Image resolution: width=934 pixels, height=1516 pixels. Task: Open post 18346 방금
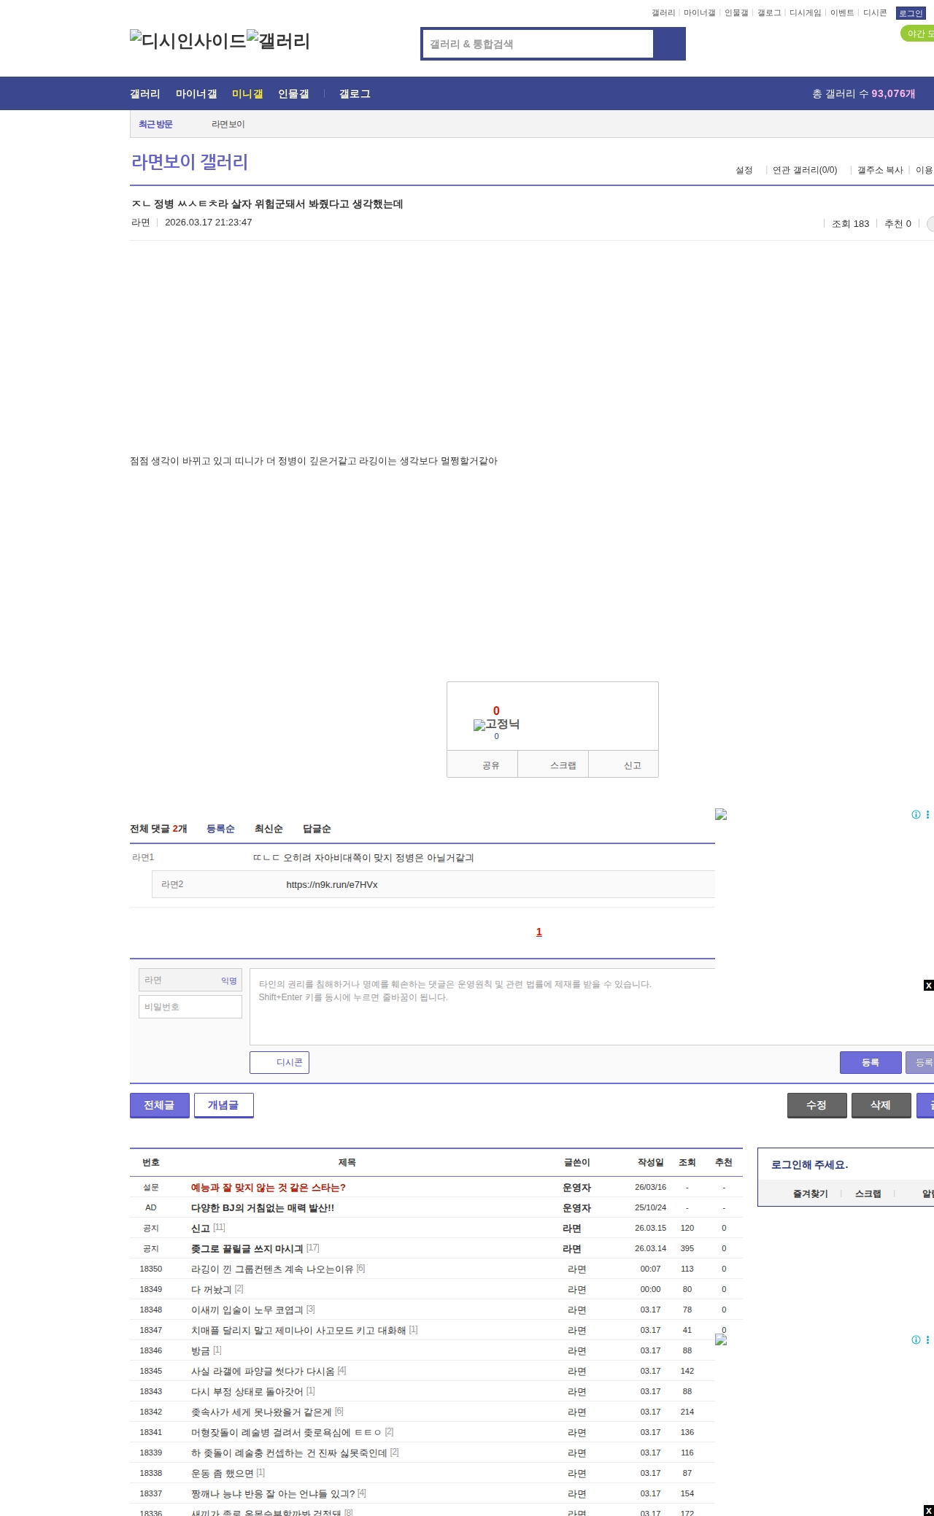pos(201,1350)
